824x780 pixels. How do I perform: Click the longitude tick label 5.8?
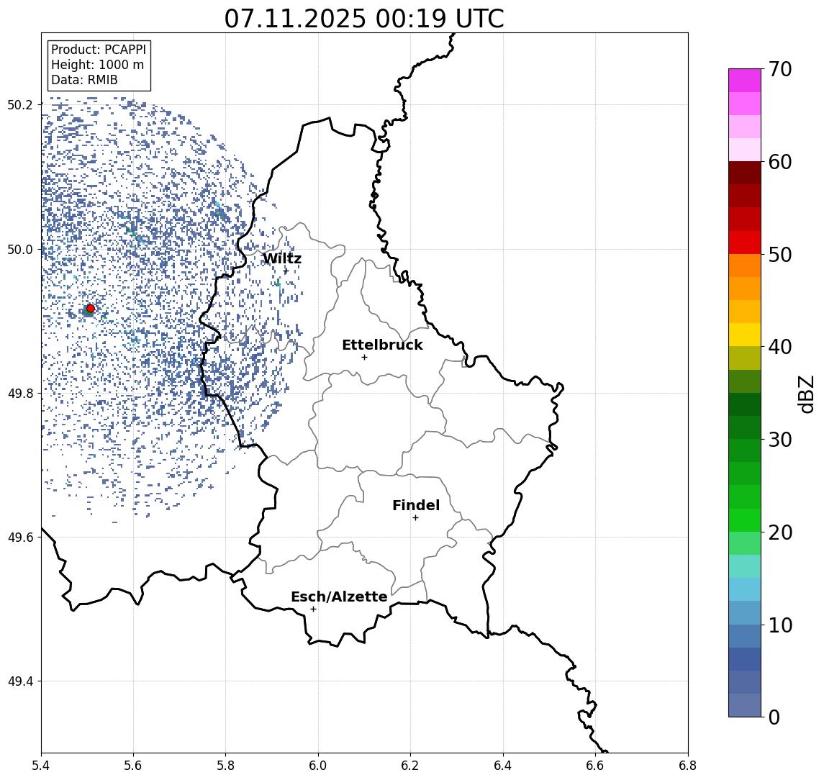click(x=225, y=766)
